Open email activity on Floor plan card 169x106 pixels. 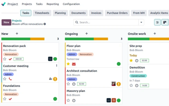[74, 64]
